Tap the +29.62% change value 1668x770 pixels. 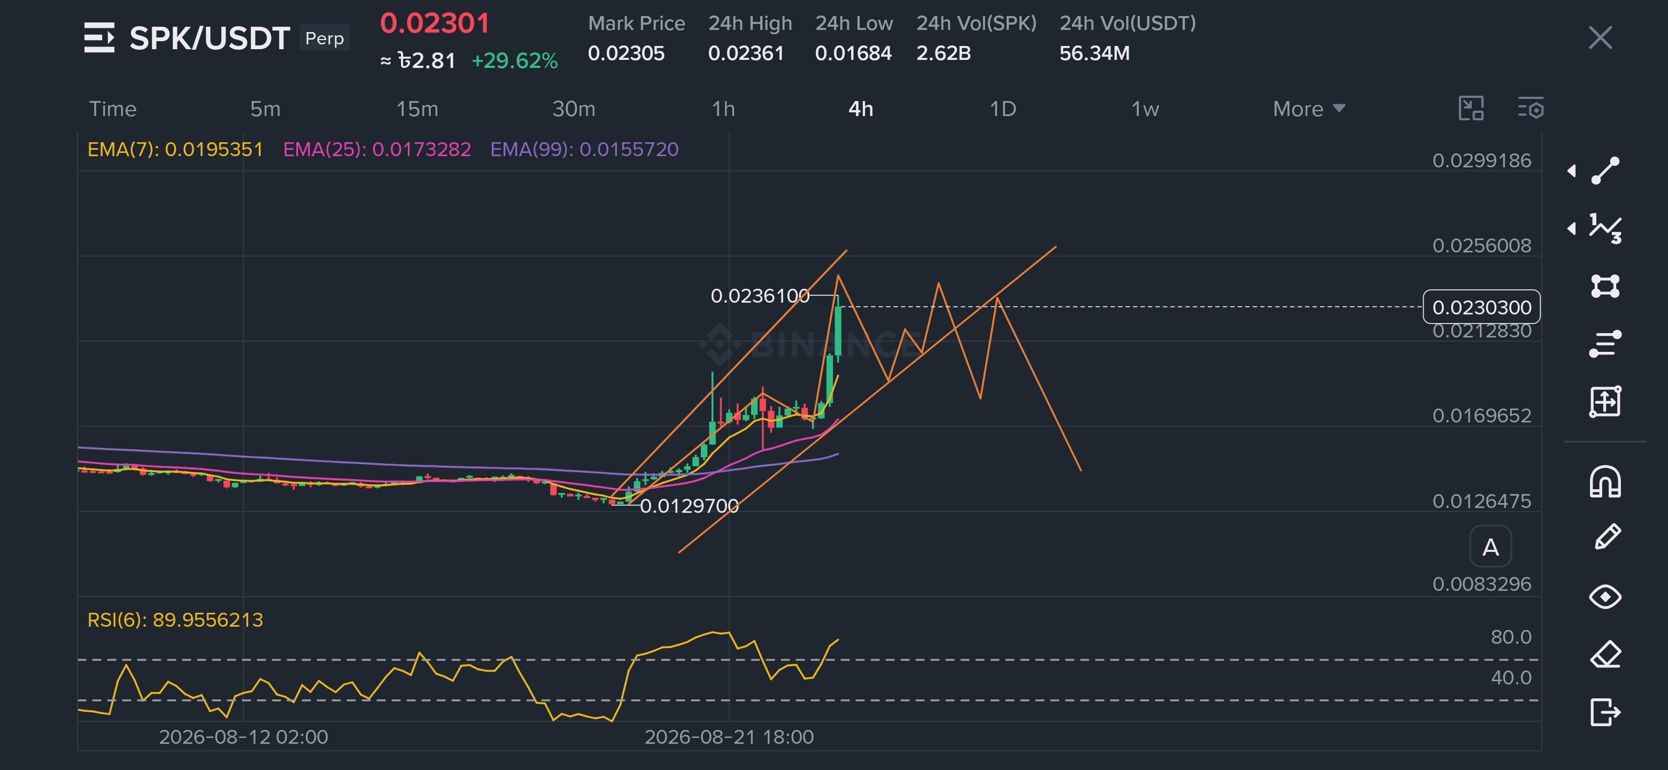(515, 61)
